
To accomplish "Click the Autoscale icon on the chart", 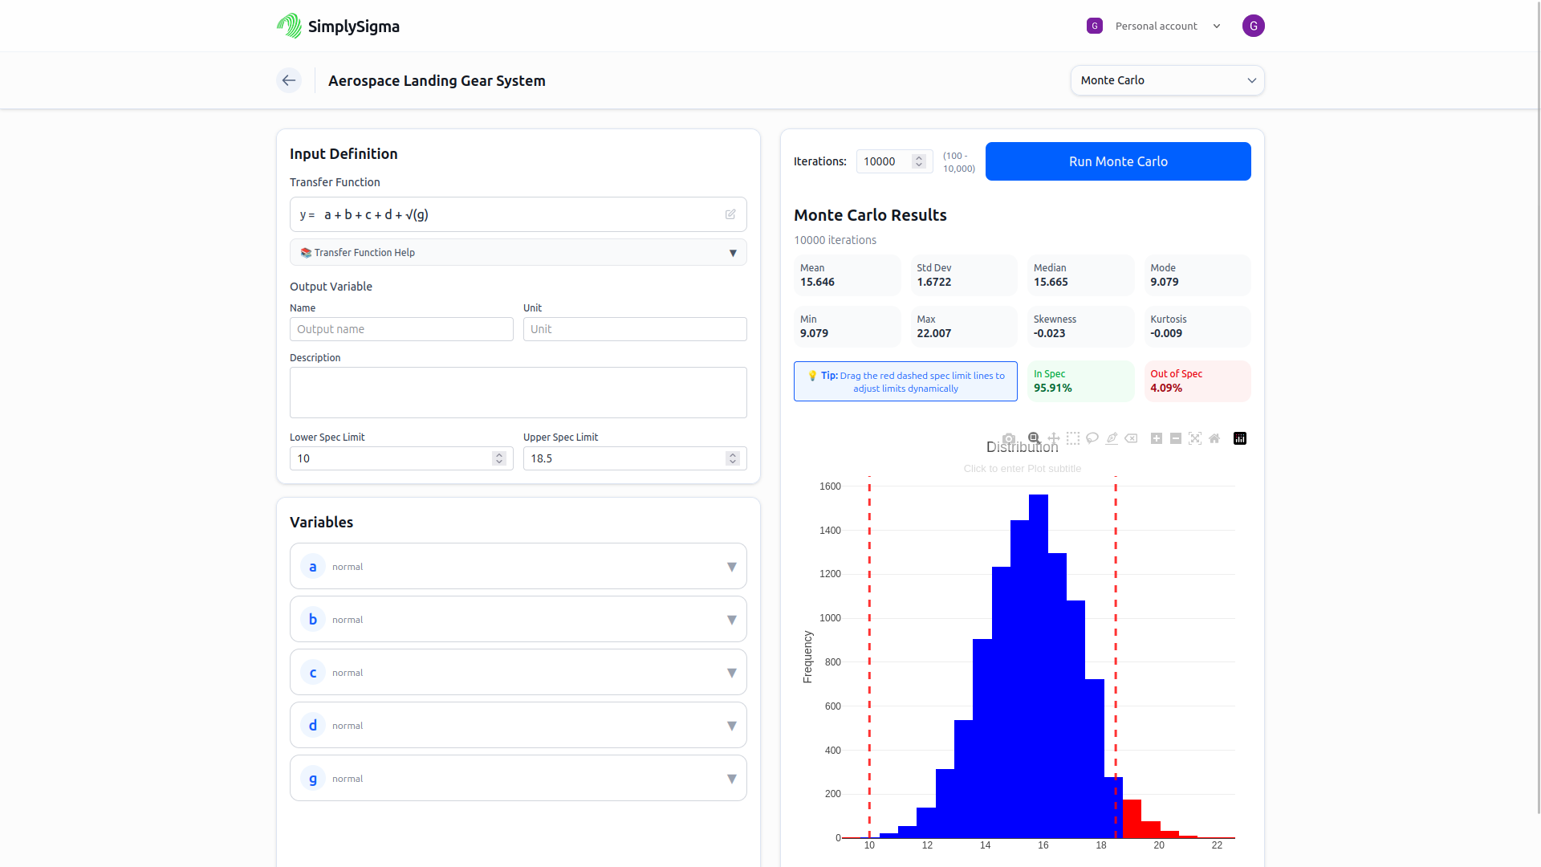I will click(x=1195, y=438).
